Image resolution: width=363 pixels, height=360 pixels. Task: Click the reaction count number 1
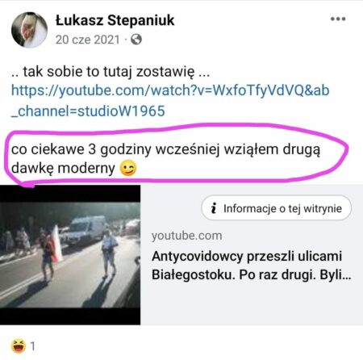point(32,346)
